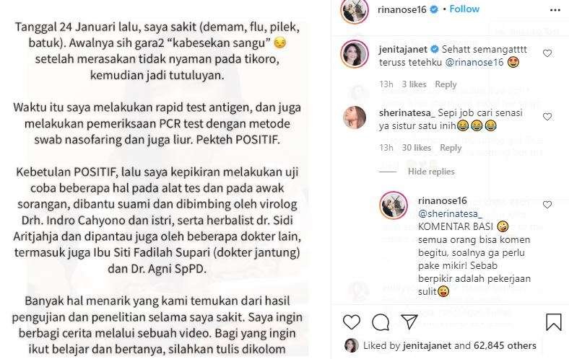569x359 pixels.
Task: View the 3 likes on jenitajanet's comment
Action: (x=414, y=84)
